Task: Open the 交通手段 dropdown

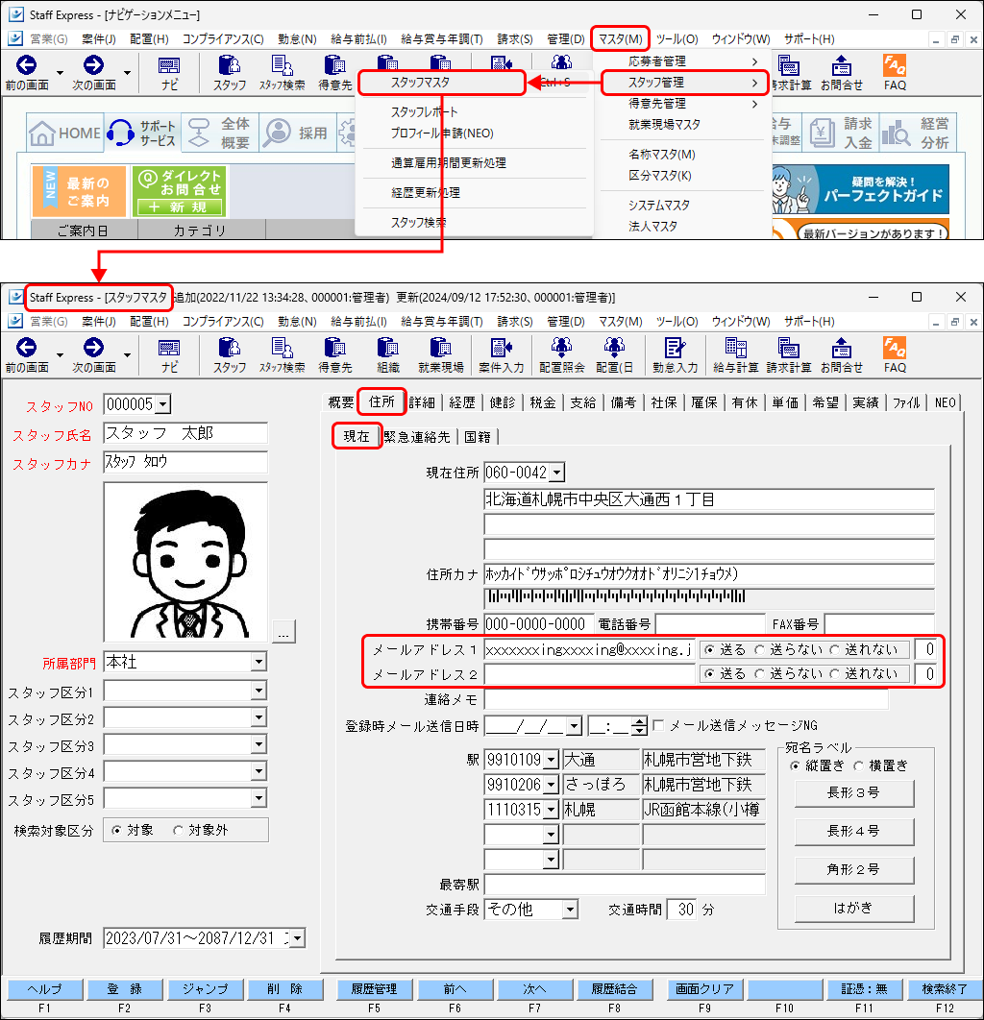Action: click(570, 910)
